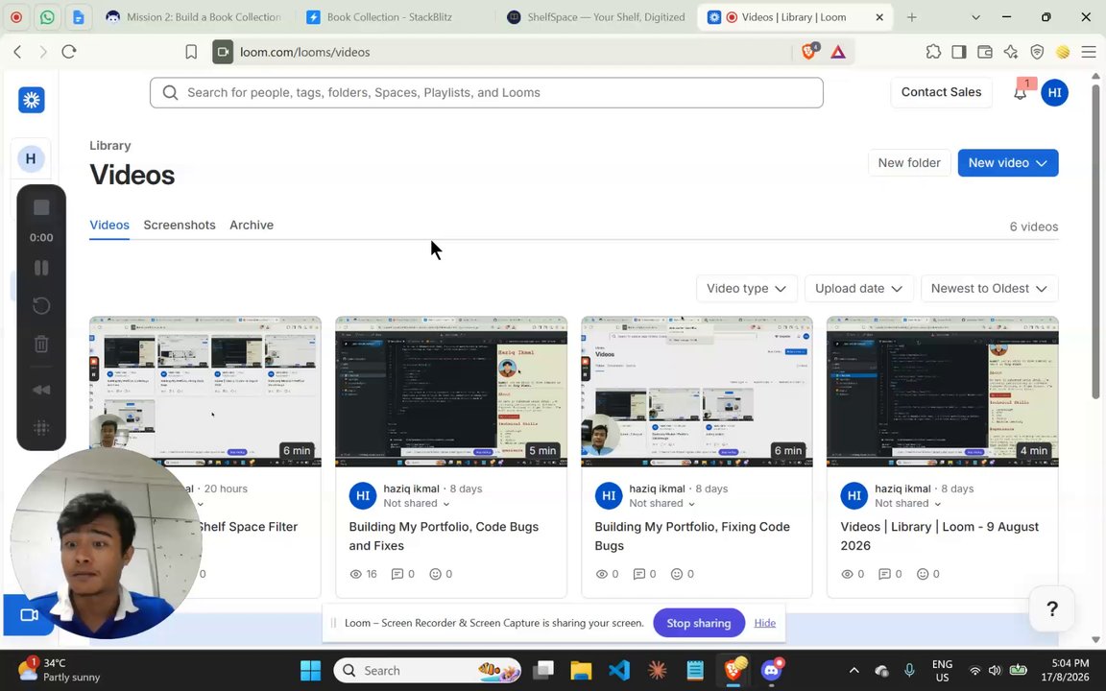Screen dimensions: 1106x691
Task: Open the Upload date filter dropdown
Action: pos(858,288)
